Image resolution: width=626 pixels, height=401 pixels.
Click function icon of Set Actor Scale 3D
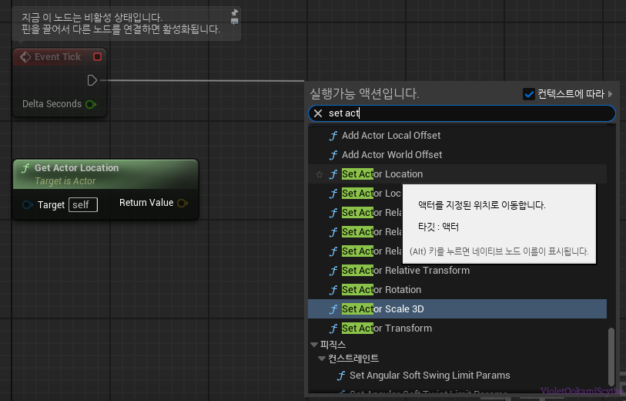[x=333, y=309]
